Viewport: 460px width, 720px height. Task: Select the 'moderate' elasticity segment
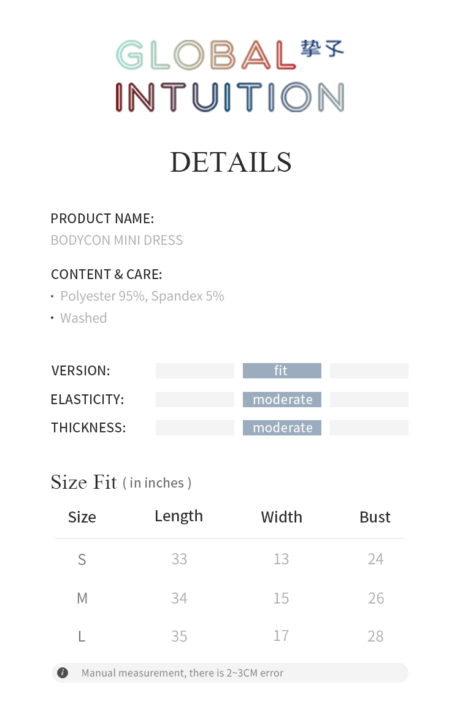pos(282,399)
